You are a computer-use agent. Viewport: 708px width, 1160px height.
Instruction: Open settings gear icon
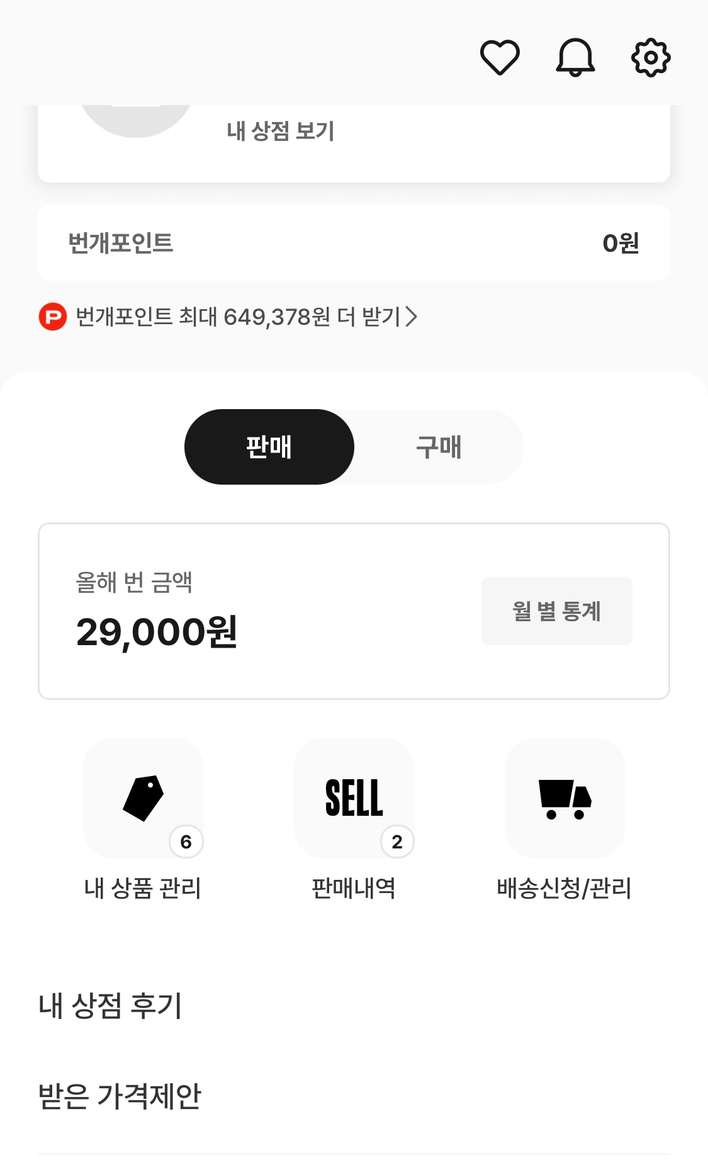point(651,57)
